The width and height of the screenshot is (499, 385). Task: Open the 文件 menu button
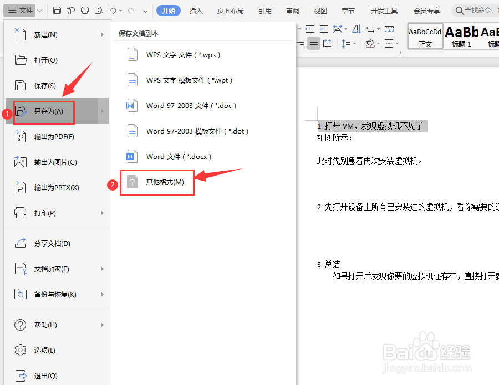20,11
